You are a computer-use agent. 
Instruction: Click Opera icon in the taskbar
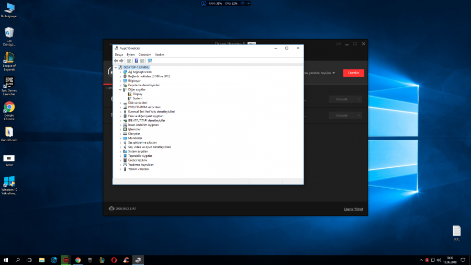click(x=114, y=260)
